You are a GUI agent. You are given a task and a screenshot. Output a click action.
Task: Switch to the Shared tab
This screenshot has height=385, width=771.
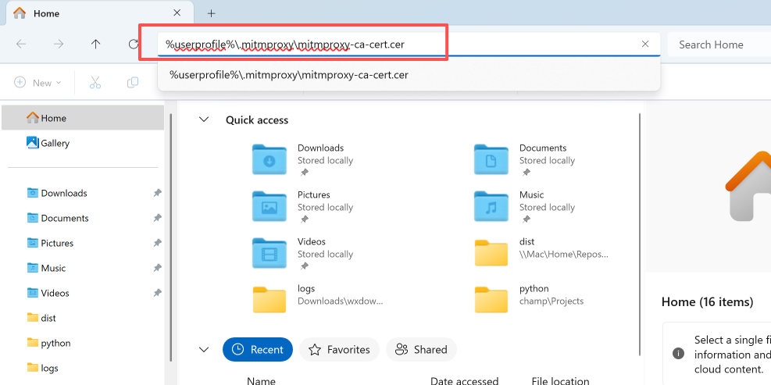click(x=421, y=350)
